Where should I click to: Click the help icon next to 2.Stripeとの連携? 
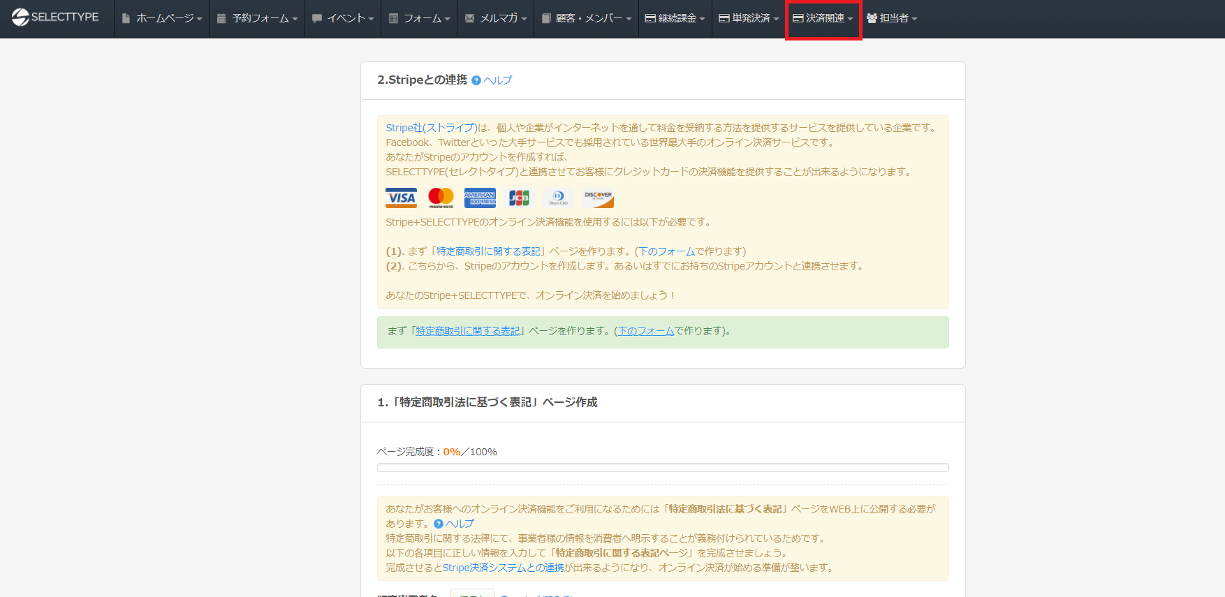pos(476,80)
